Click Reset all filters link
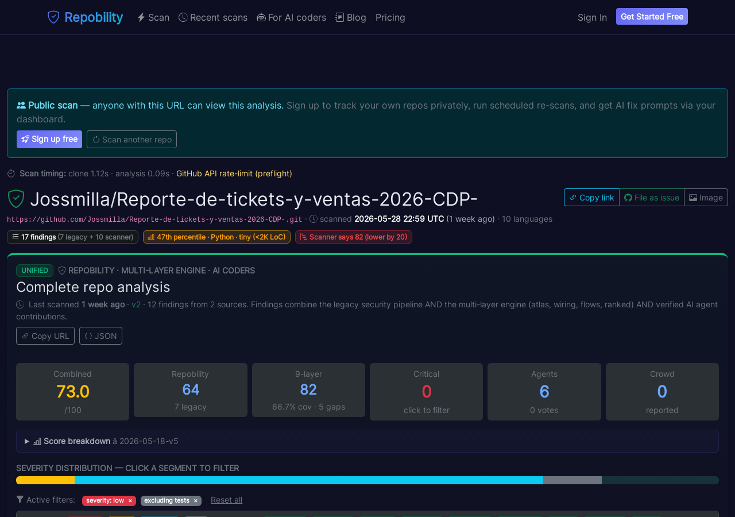The image size is (735, 517). tap(226, 500)
